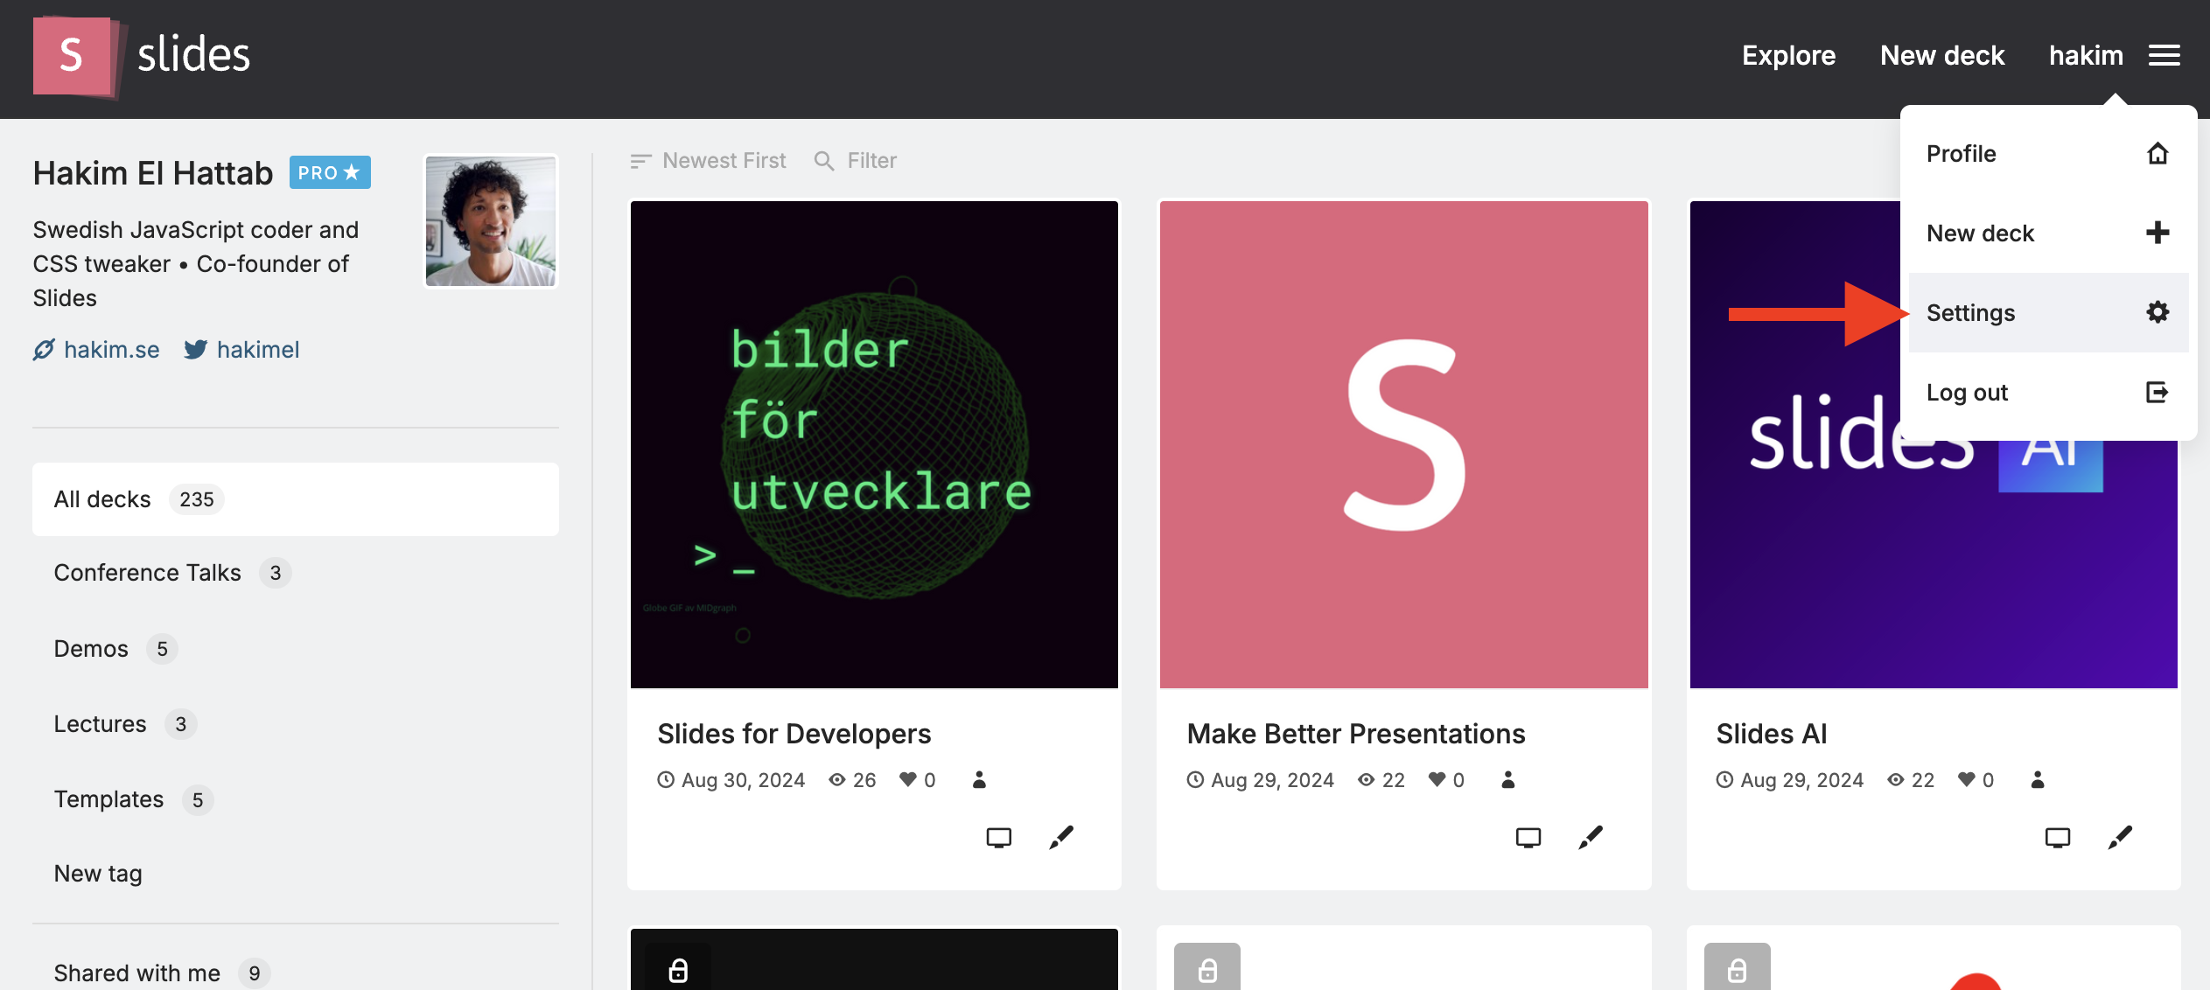Click the log out arrow icon
This screenshot has width=2210, height=990.
[x=2158, y=392]
